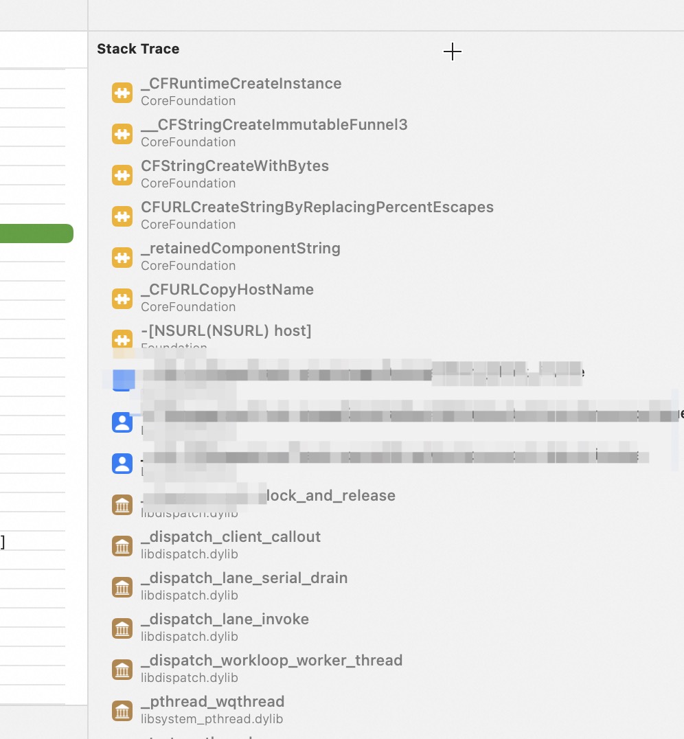Click the CoreFoundation icon beside _retainedComponentString
This screenshot has width=684, height=739.
[x=122, y=258]
